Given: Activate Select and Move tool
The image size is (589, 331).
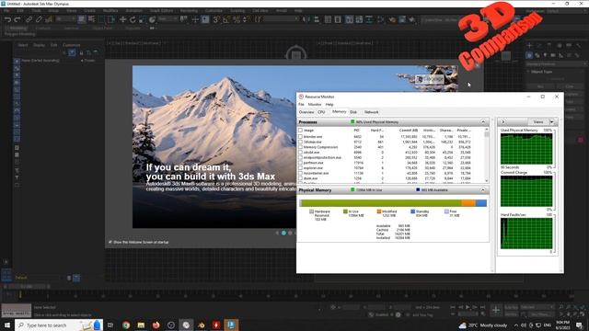Looking at the screenshot, I should [x=122, y=19].
